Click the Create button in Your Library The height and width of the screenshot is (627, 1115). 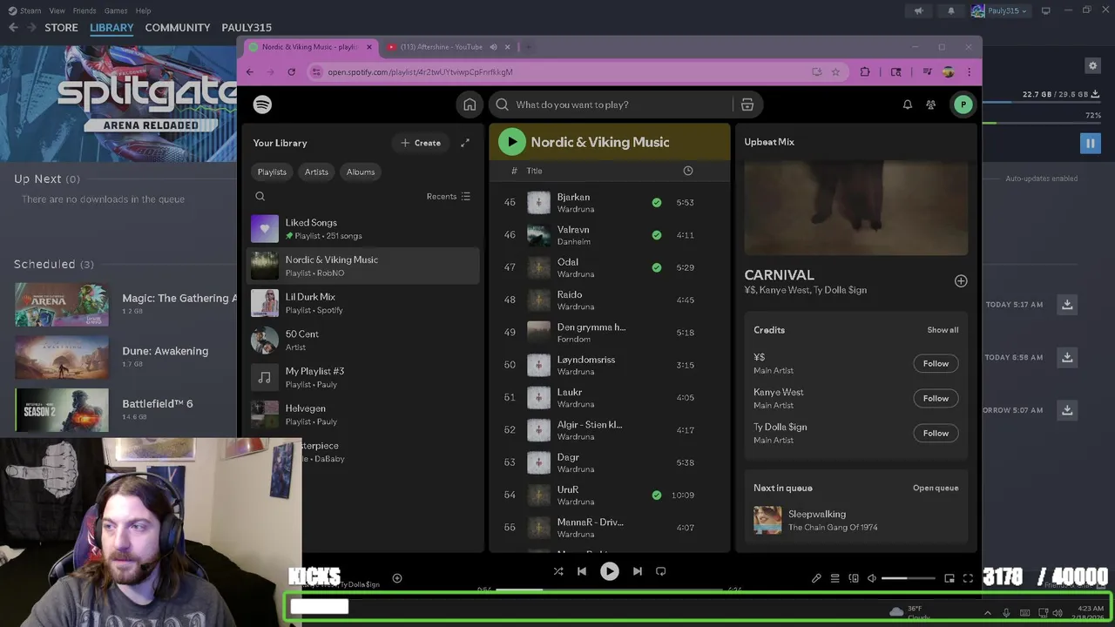(421, 143)
